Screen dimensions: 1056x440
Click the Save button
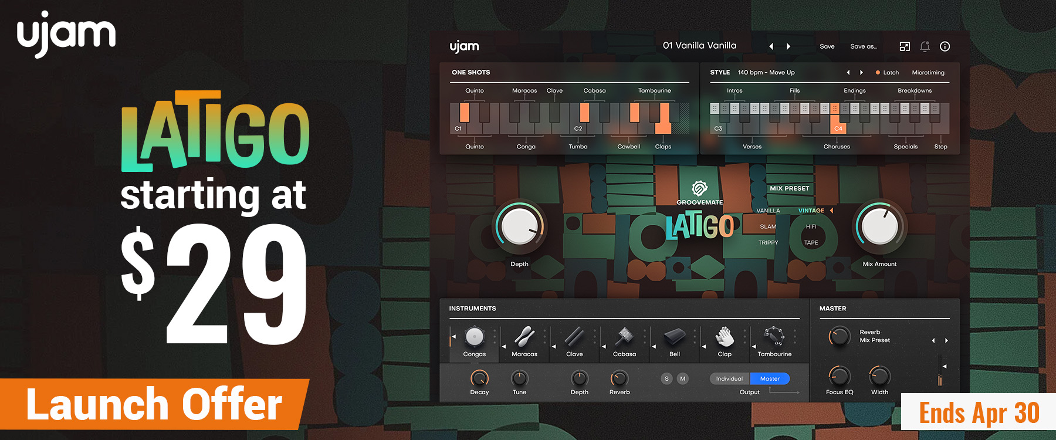click(827, 46)
